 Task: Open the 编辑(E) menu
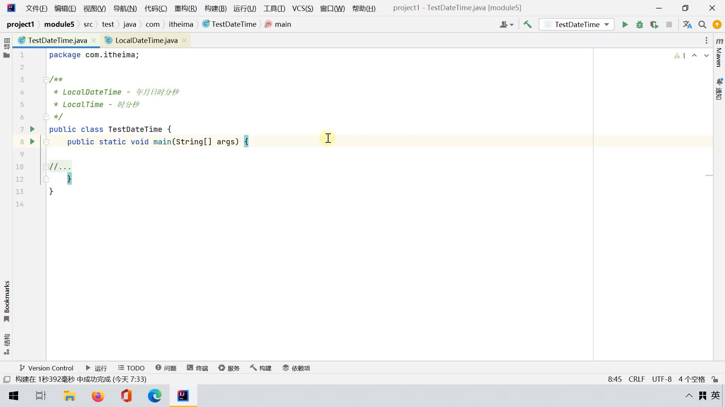[65, 8]
